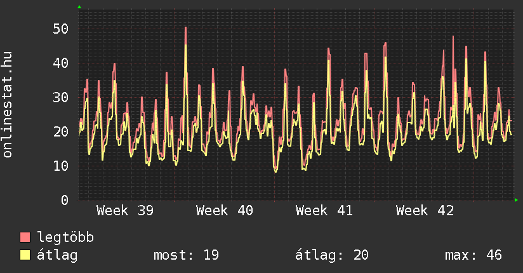This screenshot has height=273, width=523.
Task: Click the red legtöbb legend swatch
Action: tap(25, 237)
